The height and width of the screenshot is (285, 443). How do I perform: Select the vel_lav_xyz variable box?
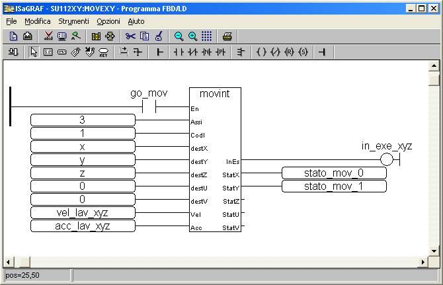pyautogui.click(x=83, y=213)
